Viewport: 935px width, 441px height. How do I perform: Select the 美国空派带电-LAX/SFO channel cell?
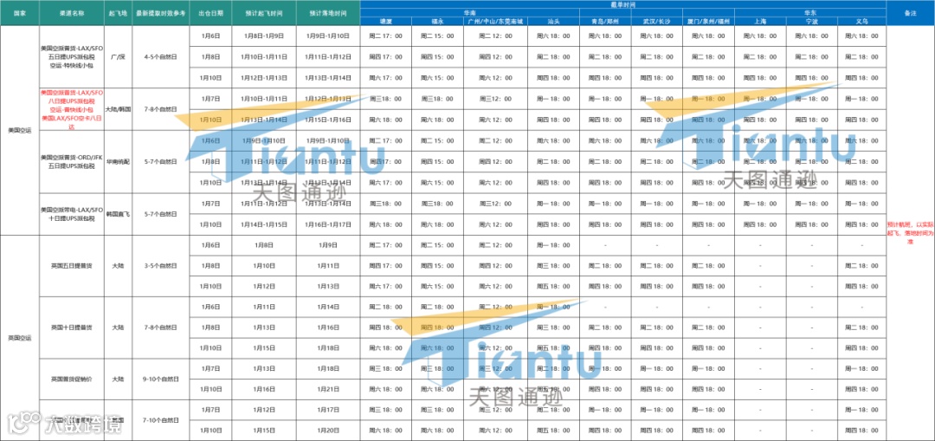pos(70,214)
